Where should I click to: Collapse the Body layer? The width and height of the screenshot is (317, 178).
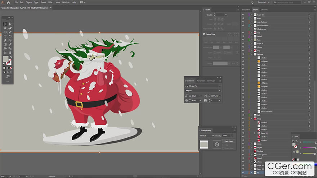(x=251, y=119)
